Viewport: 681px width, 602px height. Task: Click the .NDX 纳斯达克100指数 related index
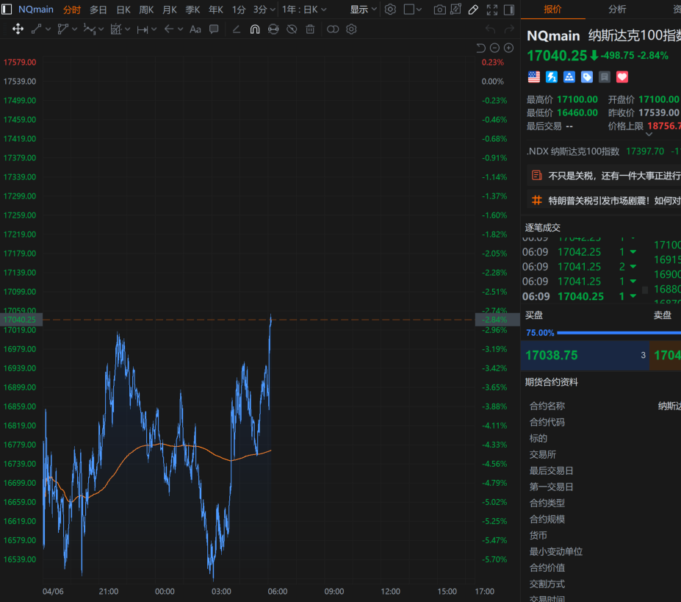coord(573,151)
